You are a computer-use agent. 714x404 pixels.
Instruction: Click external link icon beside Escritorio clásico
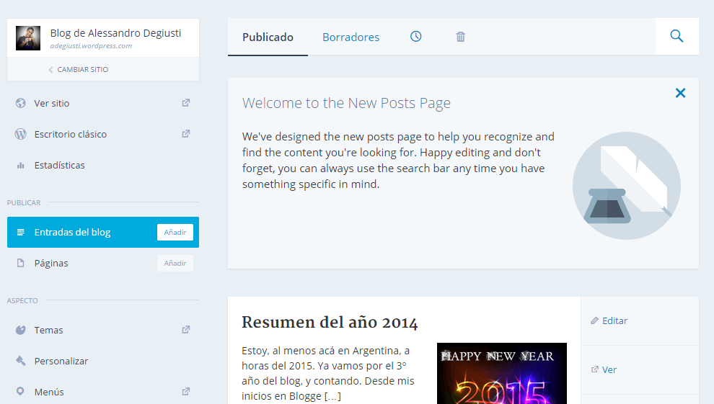[186, 134]
